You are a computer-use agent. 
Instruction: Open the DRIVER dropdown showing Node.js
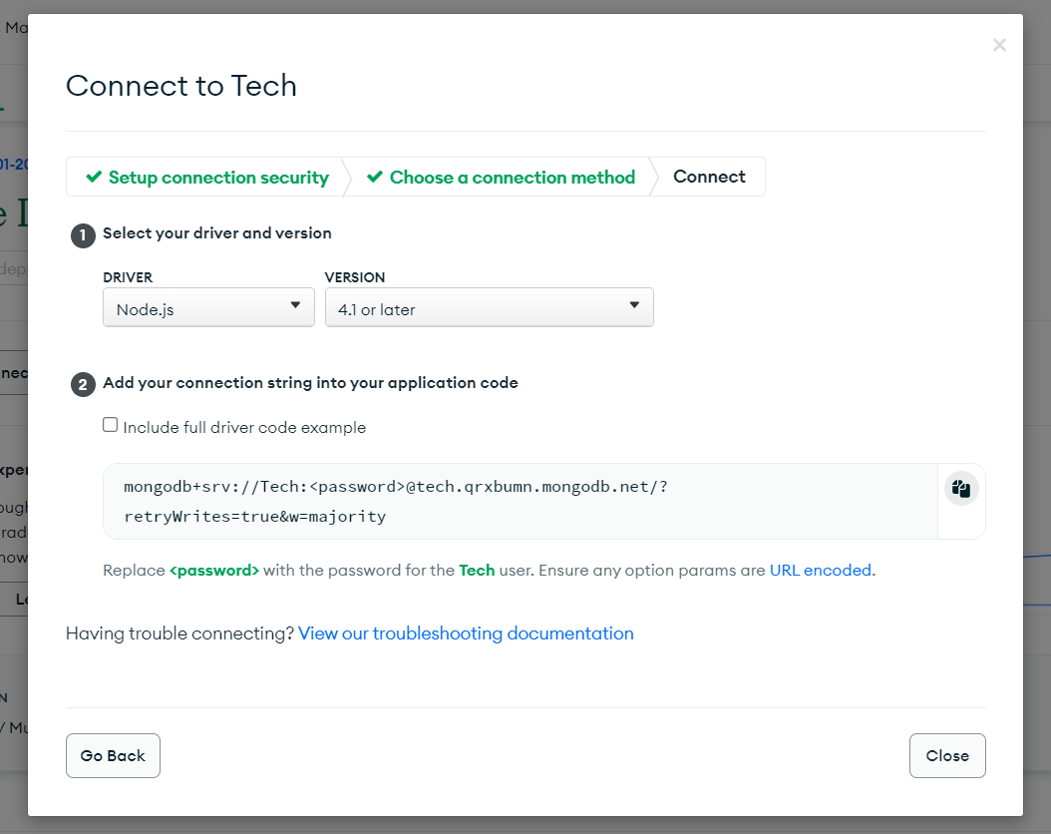(208, 307)
